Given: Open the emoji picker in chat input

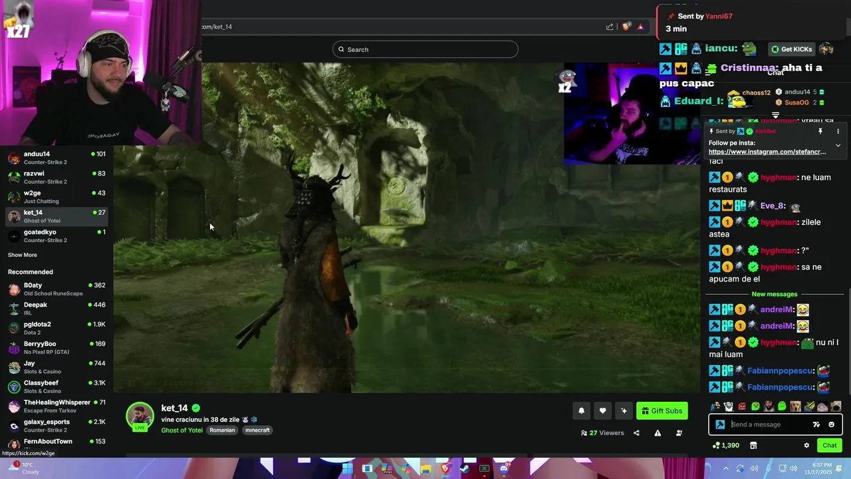Looking at the screenshot, I should coord(831,424).
